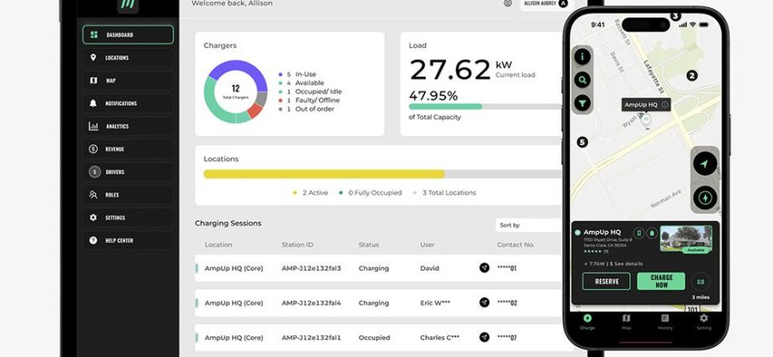Switch to the Setting tab on the phone
This screenshot has width=773, height=357.
(x=703, y=322)
